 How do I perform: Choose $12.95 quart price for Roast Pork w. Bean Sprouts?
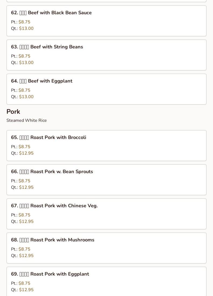click(26, 187)
